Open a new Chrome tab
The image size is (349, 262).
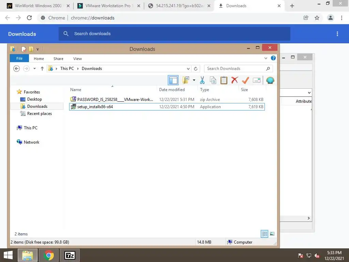(x=292, y=6)
